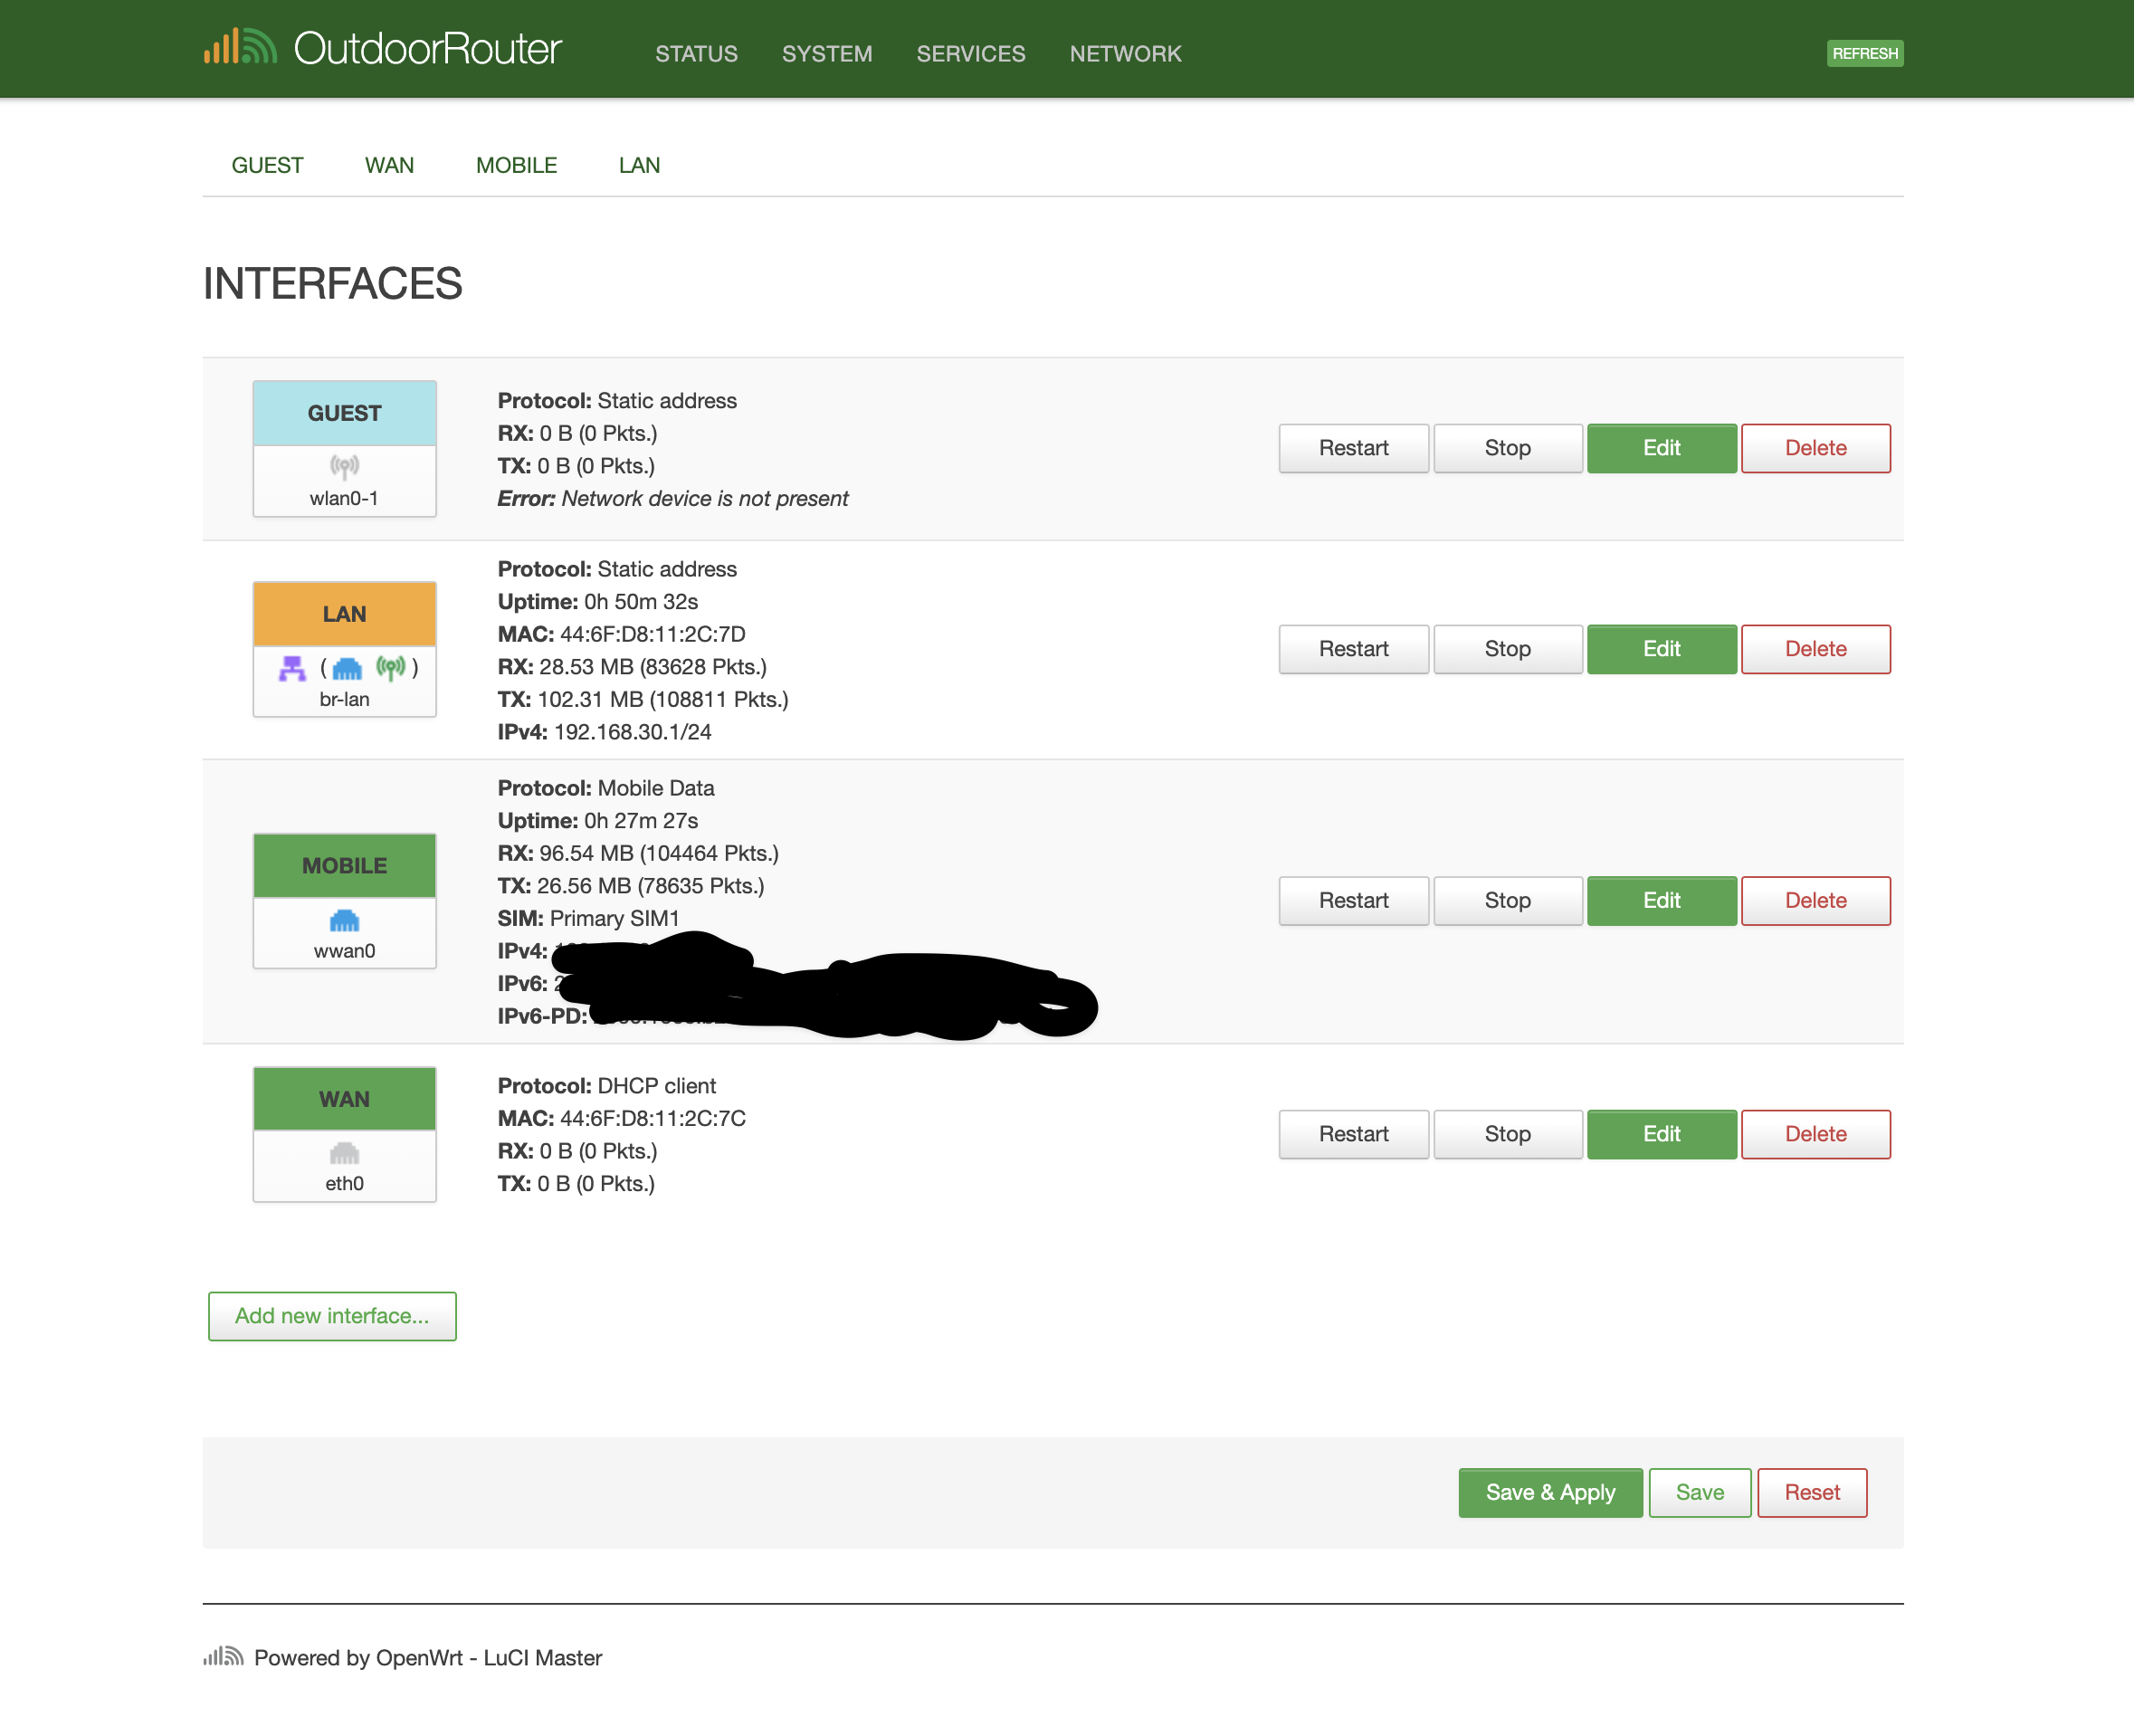This screenshot has width=2134, height=1736.
Task: Delete the LAN interface
Action: click(x=1815, y=649)
